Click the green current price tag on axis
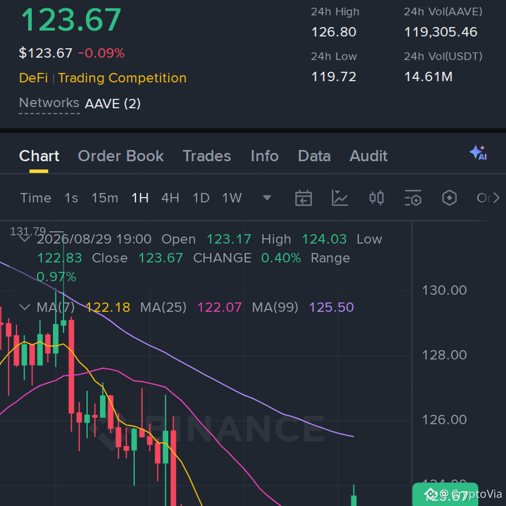506x506 pixels. tap(445, 495)
